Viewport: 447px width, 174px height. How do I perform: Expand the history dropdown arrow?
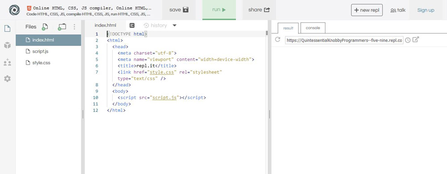point(175,25)
